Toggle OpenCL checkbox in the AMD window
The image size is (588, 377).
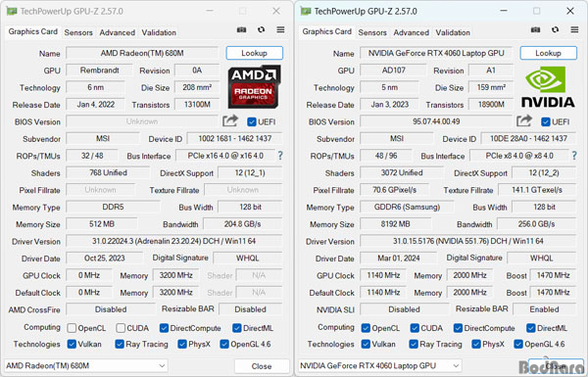72,328
